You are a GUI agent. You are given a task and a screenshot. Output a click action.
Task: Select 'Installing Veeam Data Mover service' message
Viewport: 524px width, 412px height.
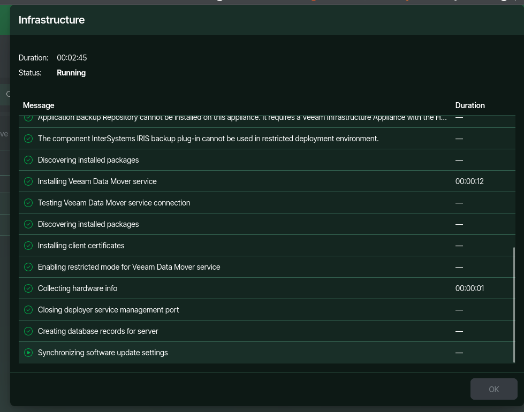tap(97, 181)
